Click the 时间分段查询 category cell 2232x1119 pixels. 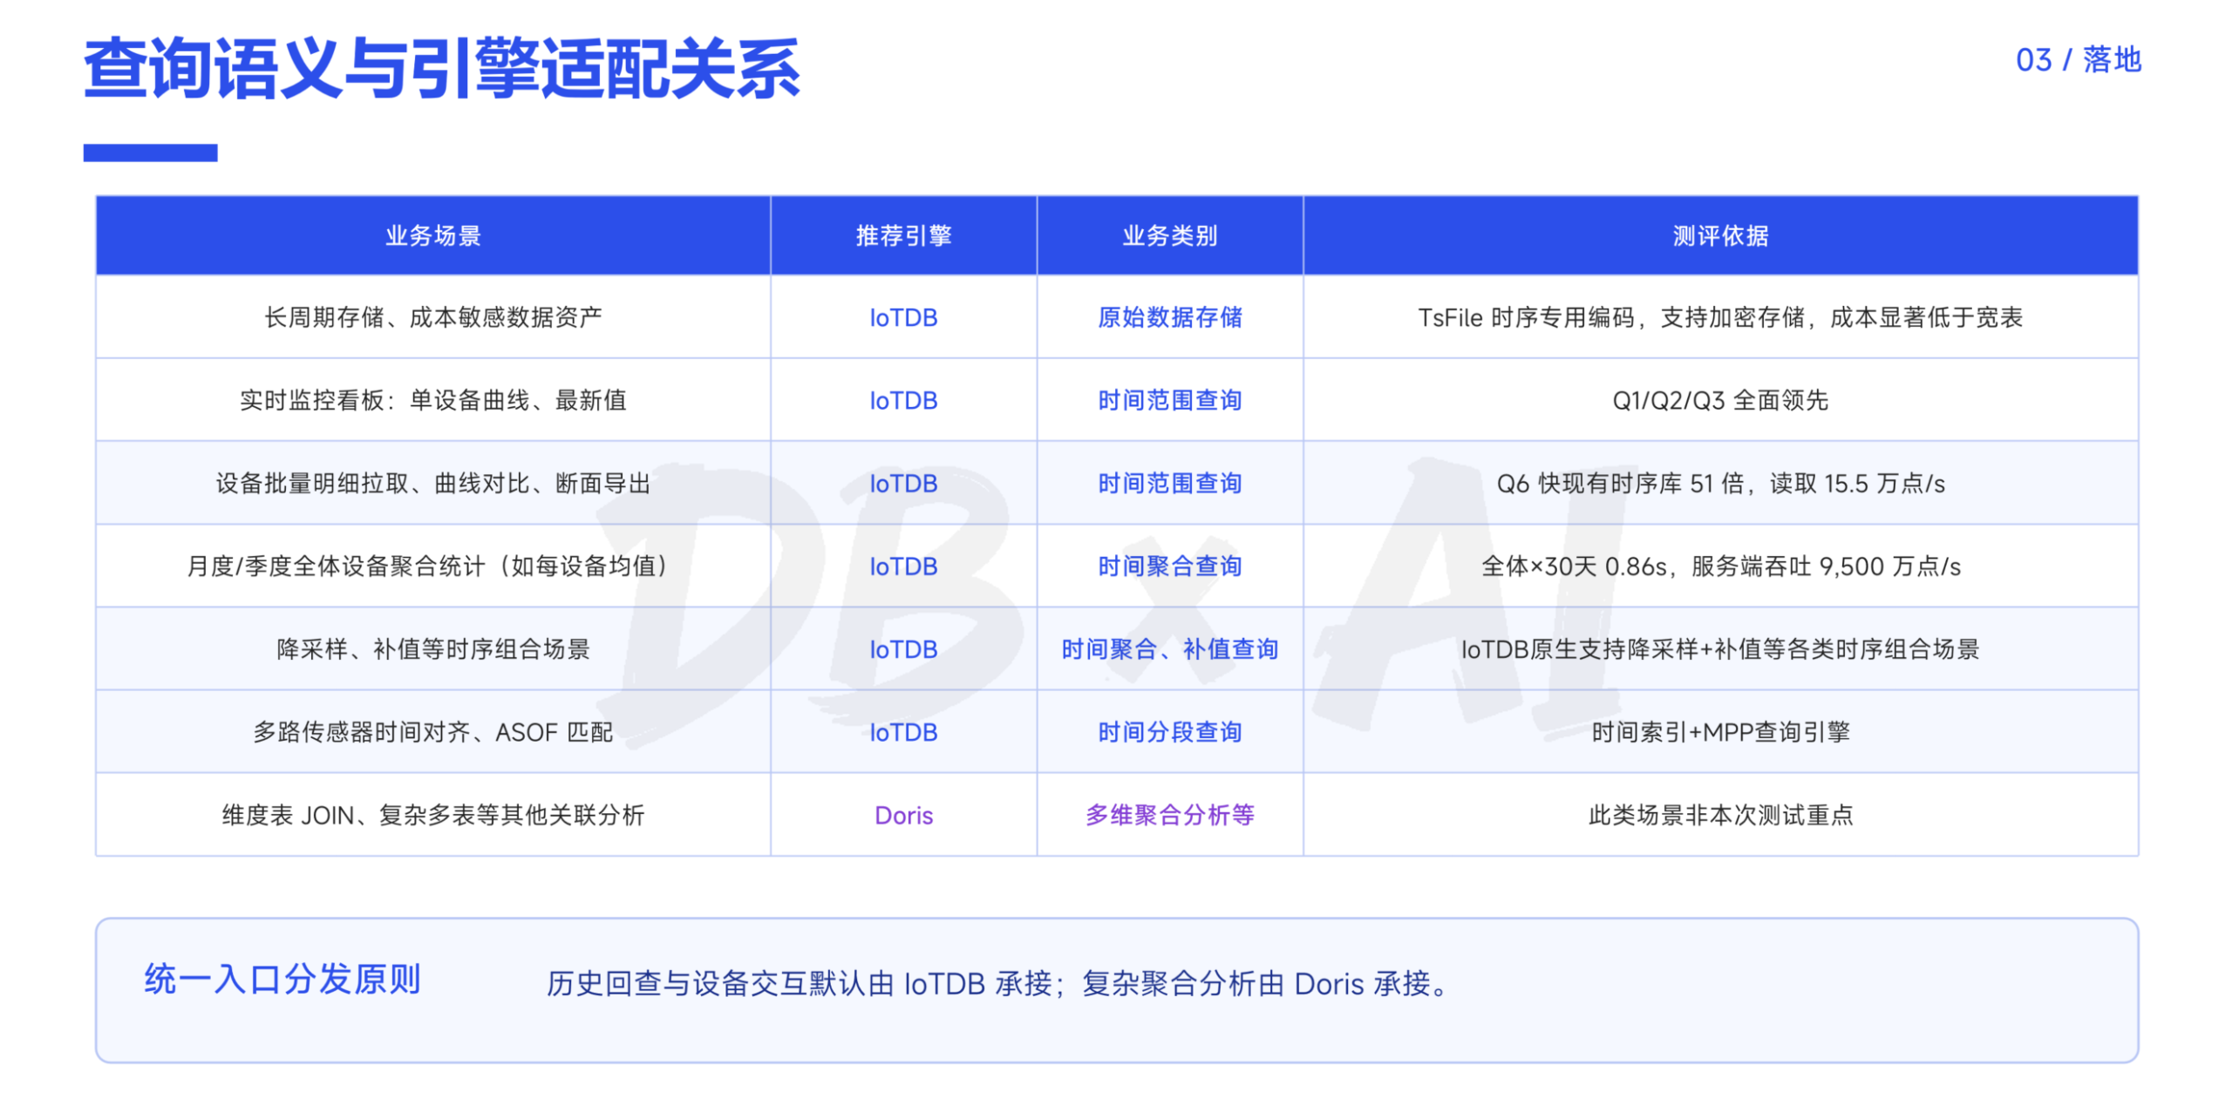(x=1169, y=731)
